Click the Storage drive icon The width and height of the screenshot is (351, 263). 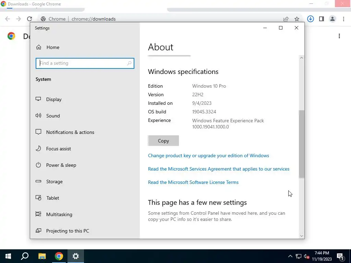38,181
